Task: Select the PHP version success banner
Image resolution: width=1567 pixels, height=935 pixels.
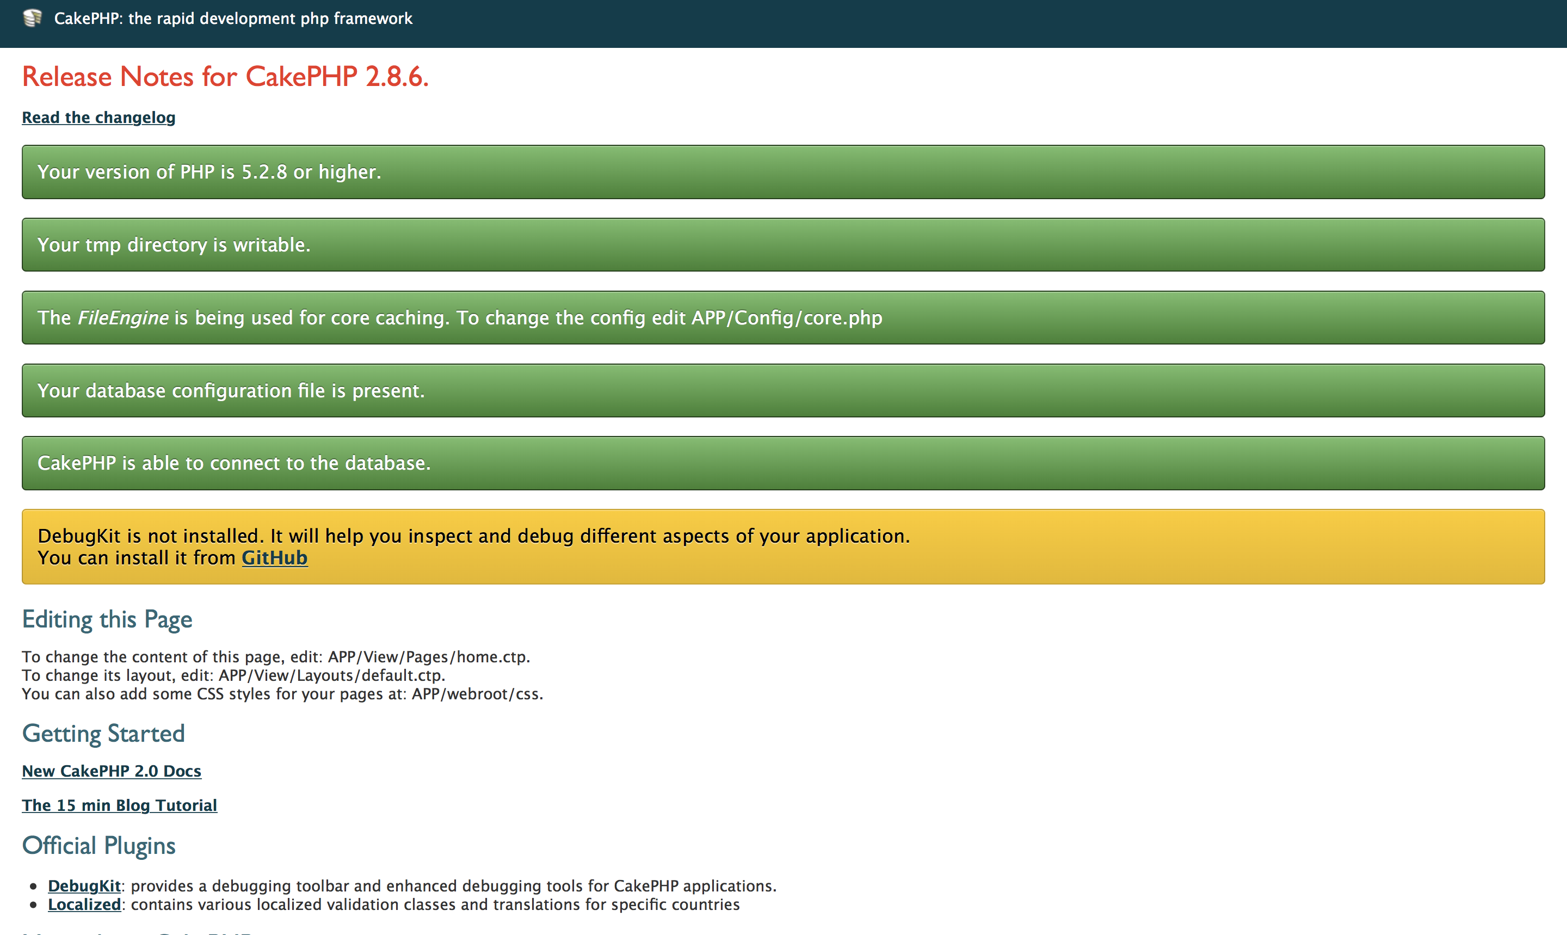Action: click(783, 171)
